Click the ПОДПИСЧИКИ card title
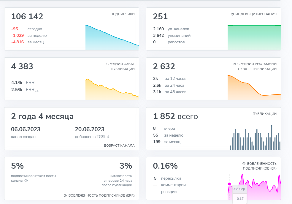This screenshot has height=204, width=292. [x=122, y=14]
